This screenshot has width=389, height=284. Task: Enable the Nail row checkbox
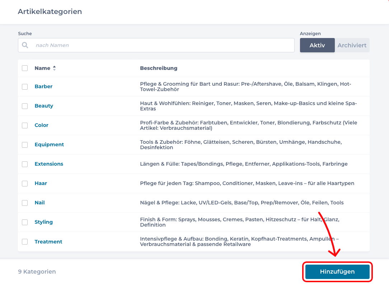(25, 203)
